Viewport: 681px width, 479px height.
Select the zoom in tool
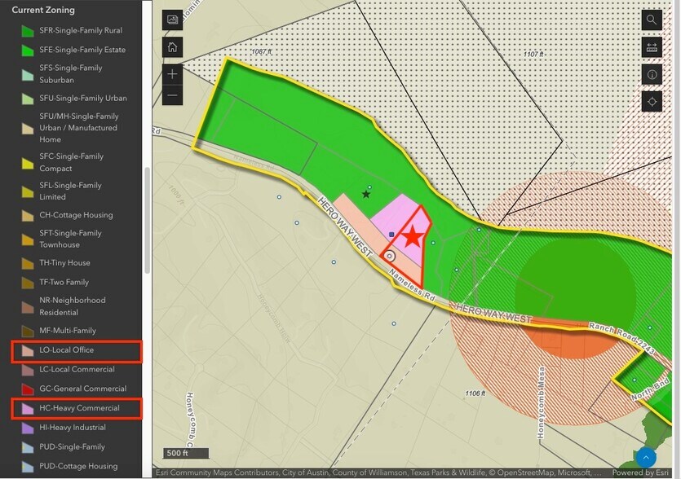(172, 74)
